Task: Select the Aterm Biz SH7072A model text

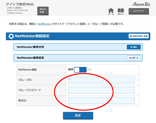Action: coord(17,10)
